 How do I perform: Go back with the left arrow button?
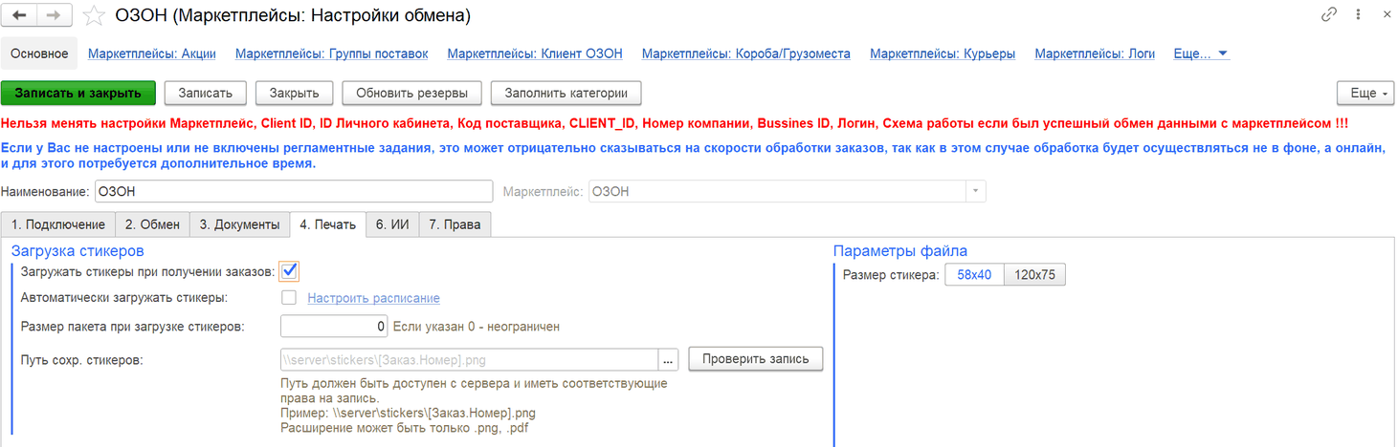pos(20,15)
